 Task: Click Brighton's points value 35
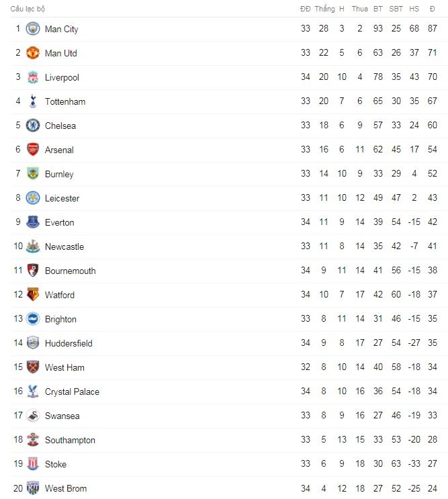point(432,319)
